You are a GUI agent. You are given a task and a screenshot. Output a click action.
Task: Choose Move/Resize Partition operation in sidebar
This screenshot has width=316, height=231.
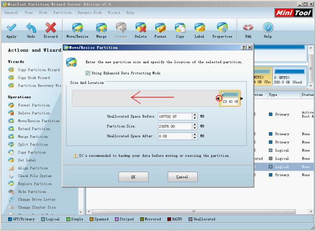point(34,121)
